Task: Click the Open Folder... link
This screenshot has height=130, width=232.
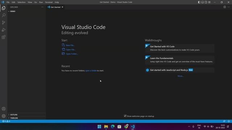Action: (x=72, y=54)
